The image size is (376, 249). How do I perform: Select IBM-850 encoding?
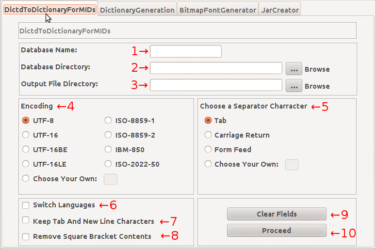[109, 150]
